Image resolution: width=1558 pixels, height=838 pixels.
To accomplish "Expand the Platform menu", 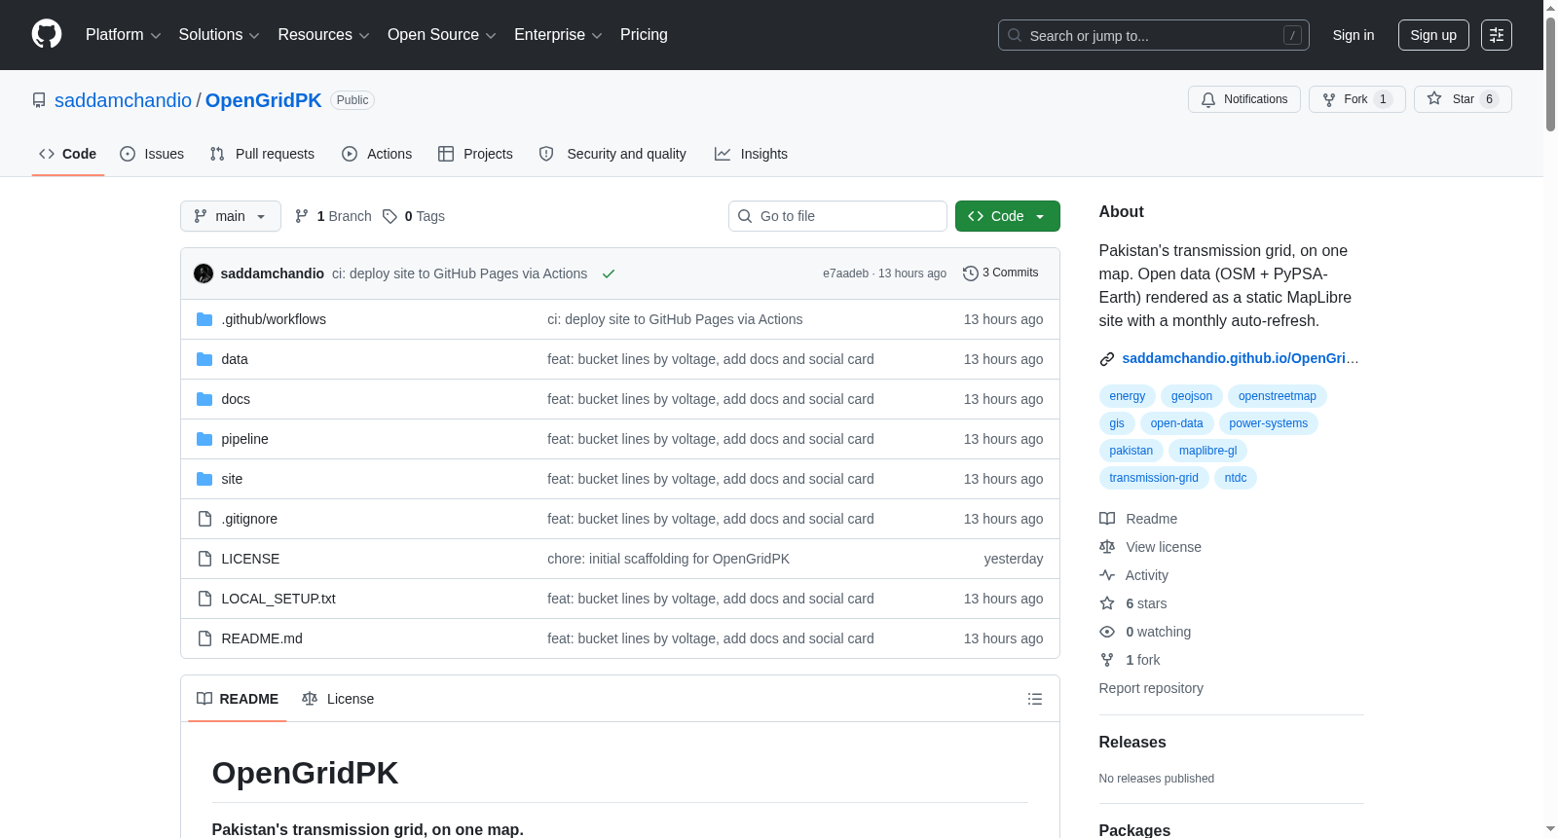I will [123, 35].
